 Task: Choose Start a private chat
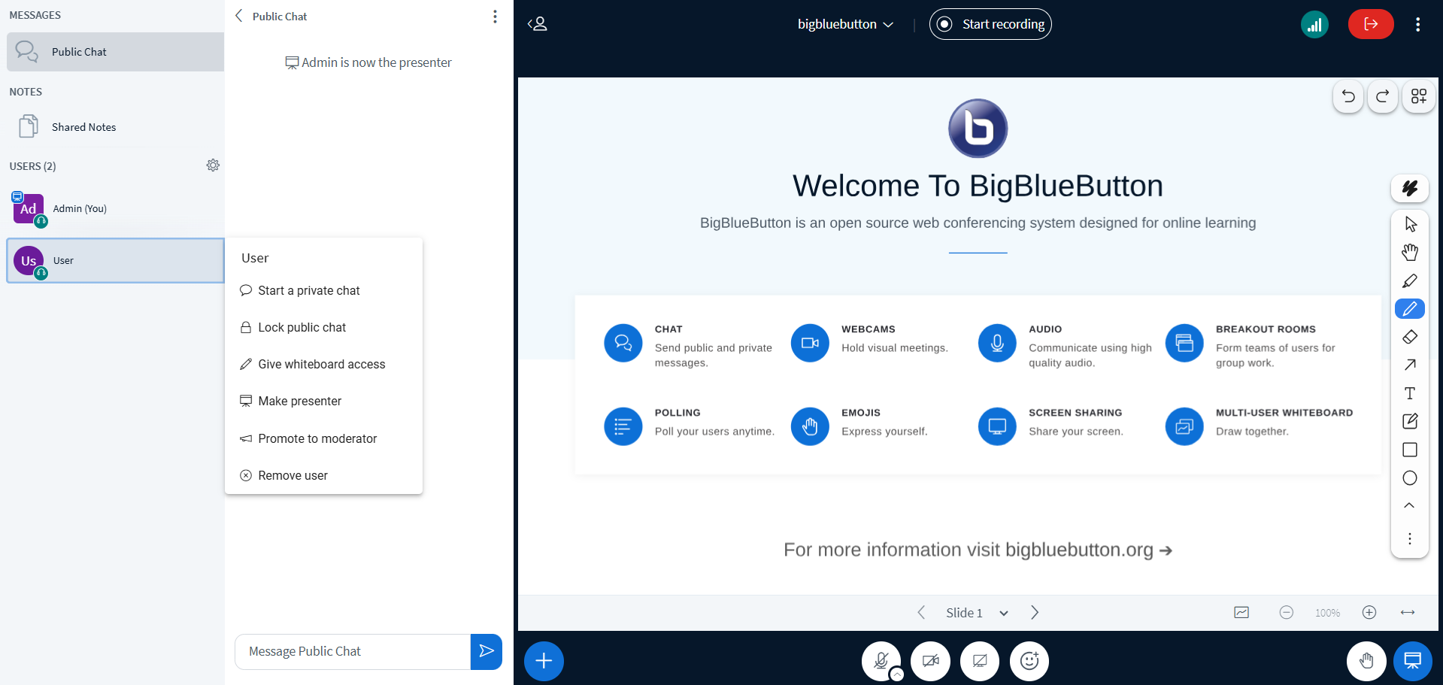click(x=323, y=290)
